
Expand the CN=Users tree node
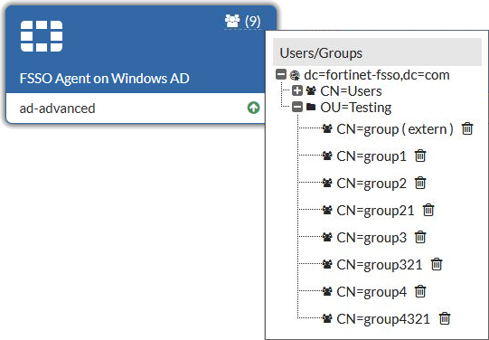tap(297, 90)
